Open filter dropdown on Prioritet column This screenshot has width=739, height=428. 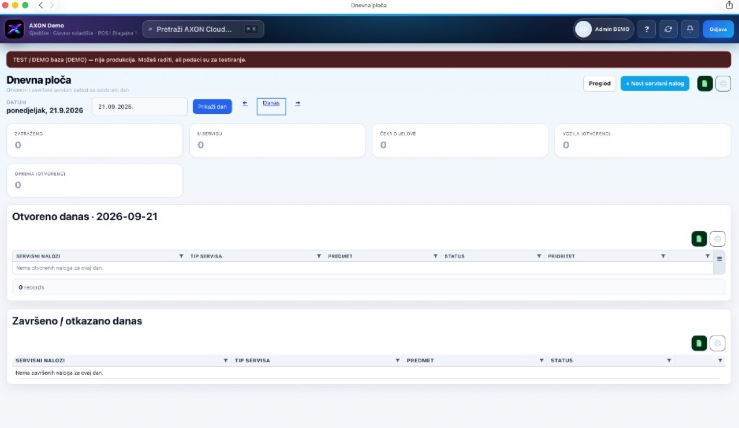pos(663,256)
